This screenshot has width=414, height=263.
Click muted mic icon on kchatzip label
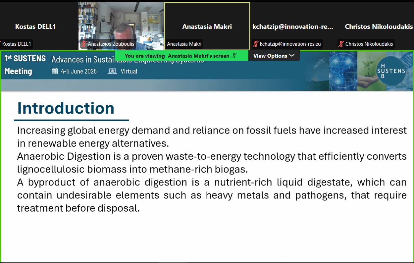pyautogui.click(x=256, y=44)
